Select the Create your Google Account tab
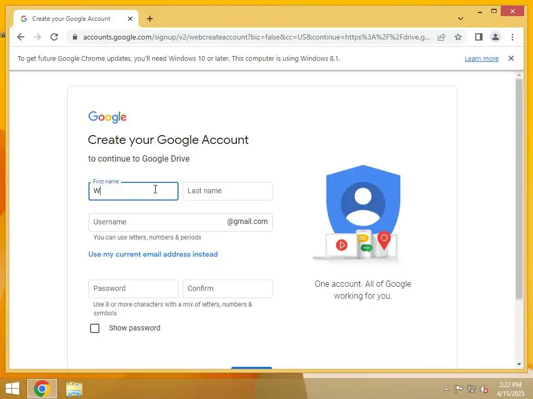533x399 pixels. 76,19
